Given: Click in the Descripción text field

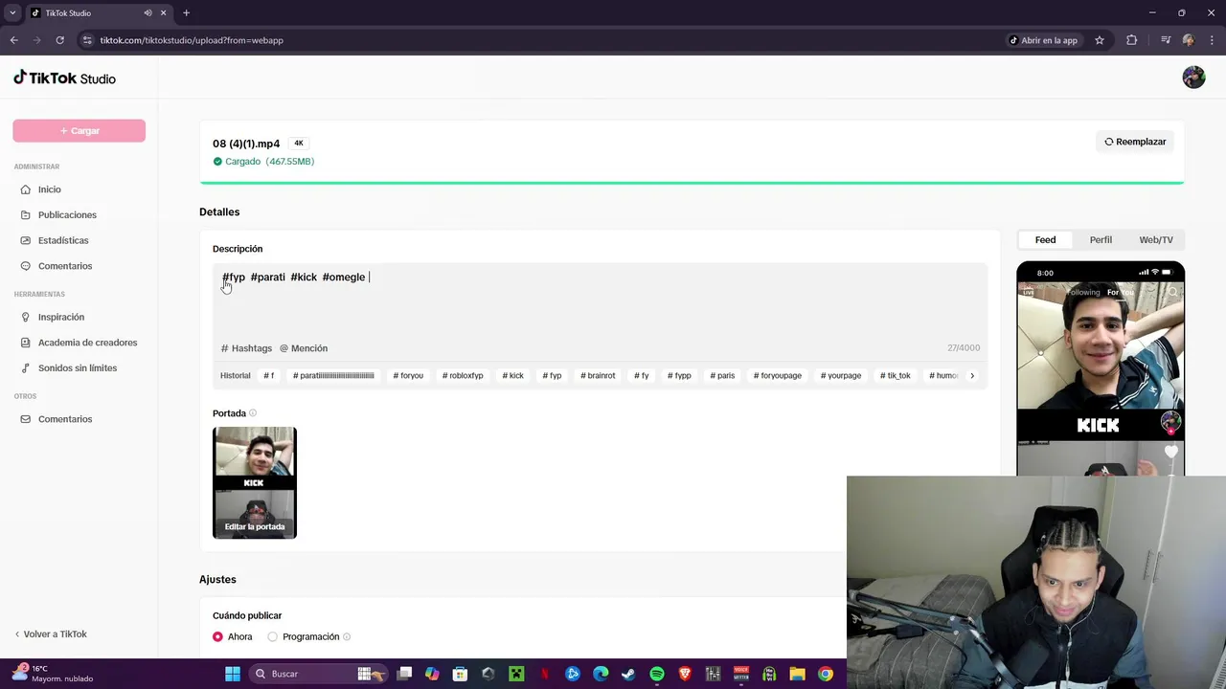Looking at the screenshot, I should (x=600, y=301).
